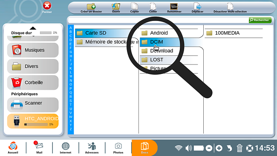The width and height of the screenshot is (277, 156).
Task: Jump to letter M in alphabet index
Action: coord(71,77)
